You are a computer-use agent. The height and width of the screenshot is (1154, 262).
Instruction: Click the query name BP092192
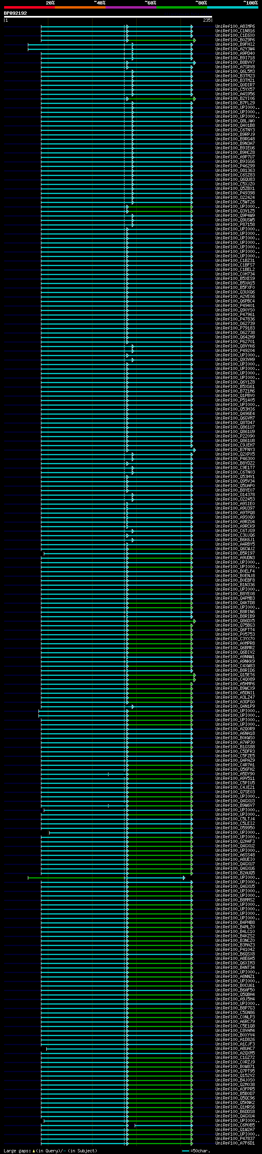pos(15,14)
